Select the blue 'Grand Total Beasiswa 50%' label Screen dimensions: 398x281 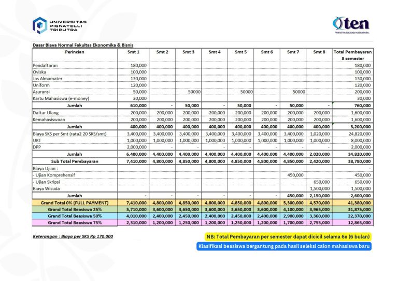[79, 215]
